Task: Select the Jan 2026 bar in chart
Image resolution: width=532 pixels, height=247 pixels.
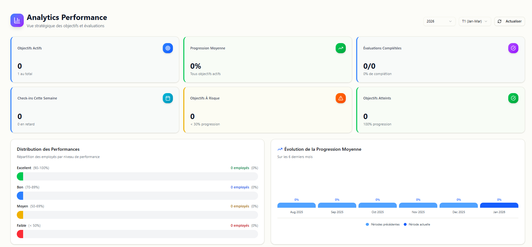Action: 499,205
